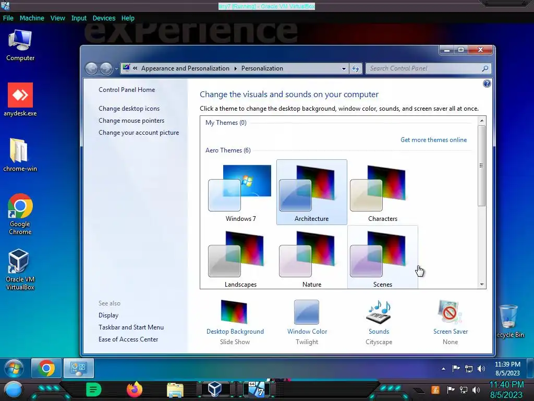Screen dimensions: 534x401
Task: Click the guest Action Center flag icon
Action: [x=456, y=369]
